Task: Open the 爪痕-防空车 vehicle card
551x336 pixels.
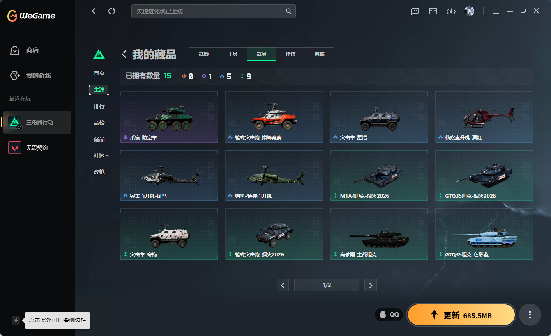Action: tap(169, 117)
